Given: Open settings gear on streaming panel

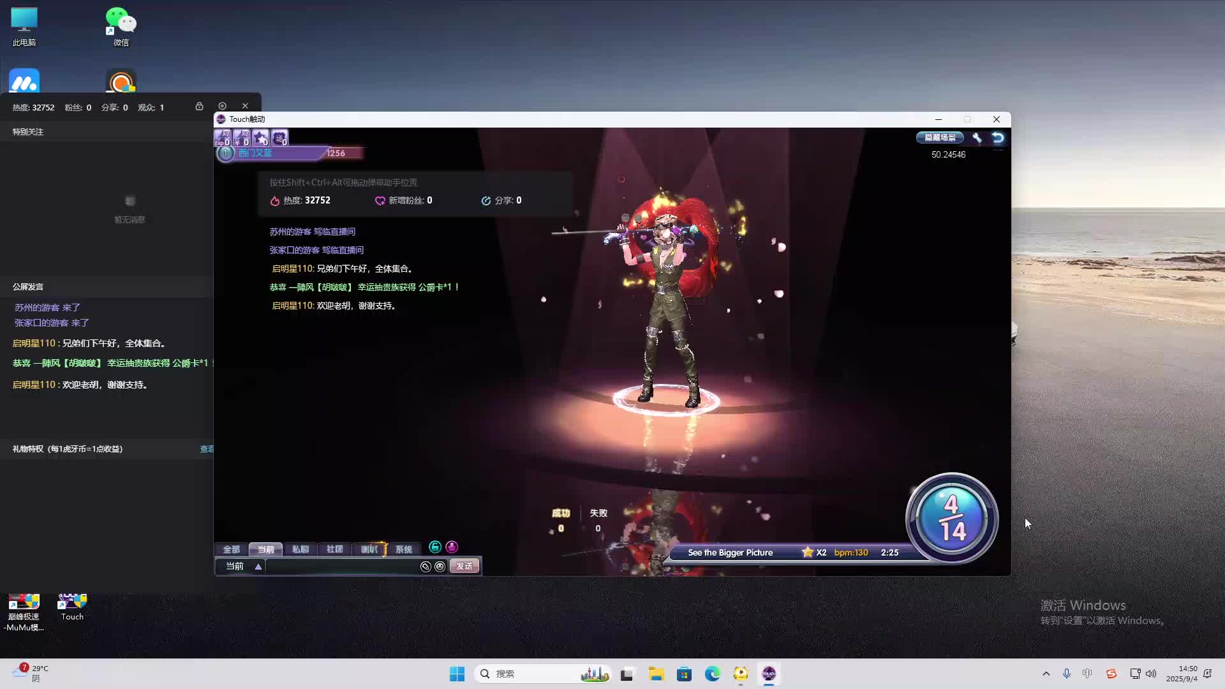Looking at the screenshot, I should [x=222, y=106].
